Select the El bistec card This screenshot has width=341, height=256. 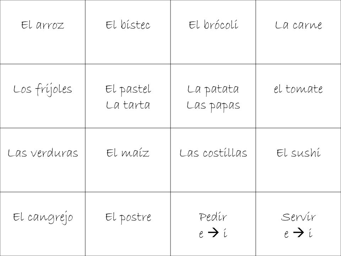128,32
